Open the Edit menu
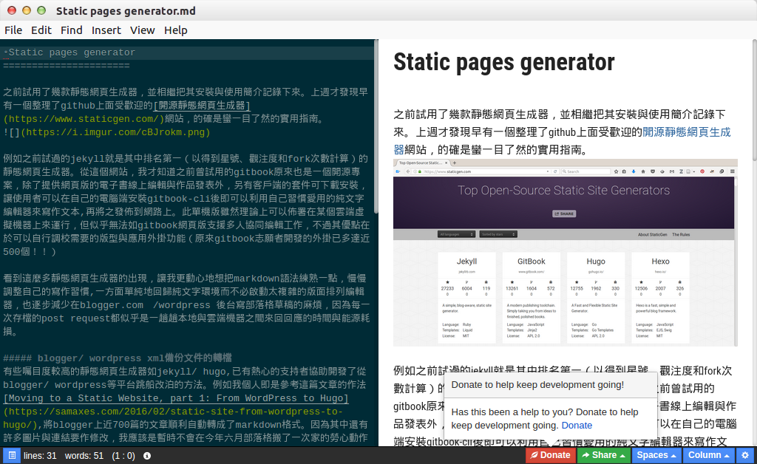 click(x=41, y=30)
